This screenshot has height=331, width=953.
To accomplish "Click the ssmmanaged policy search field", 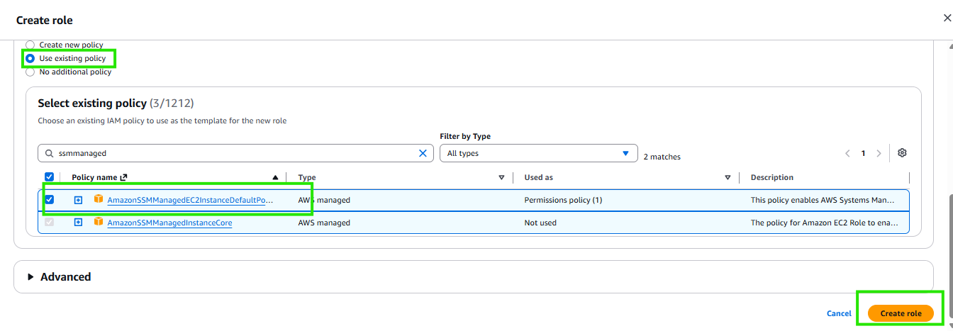I will pos(235,153).
